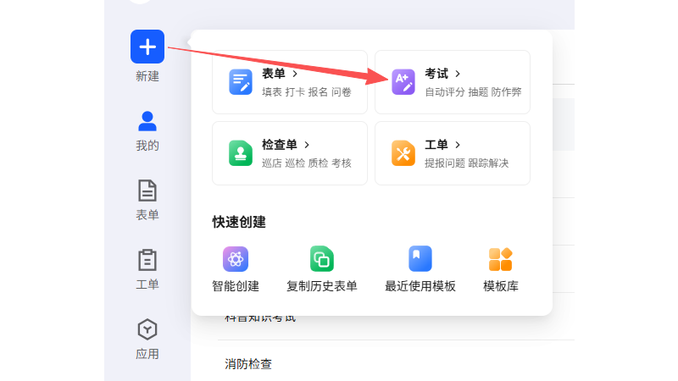Click 提报问题 跟踪解决 description
The image size is (678, 381).
pos(467,163)
